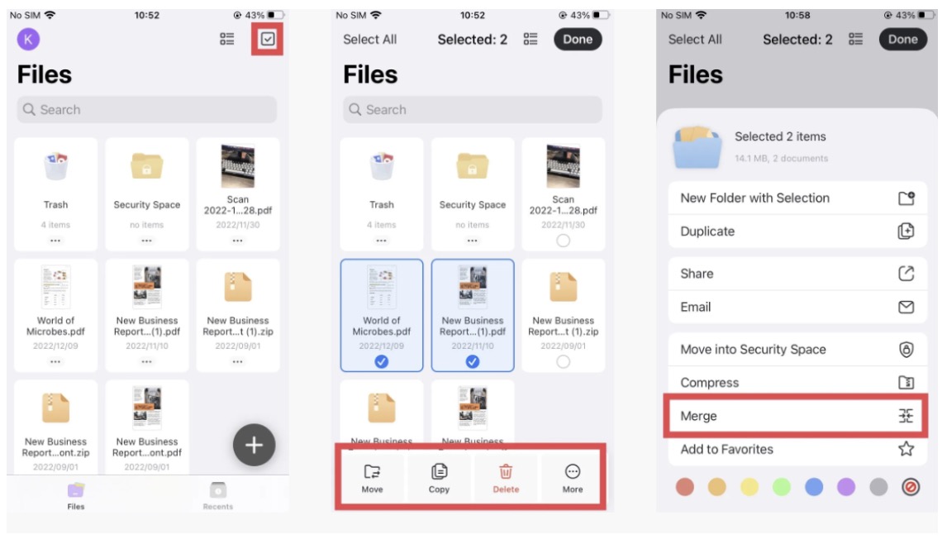Check the unselected New Business Report zip circle
The height and width of the screenshot is (544, 947).
pyautogui.click(x=563, y=361)
